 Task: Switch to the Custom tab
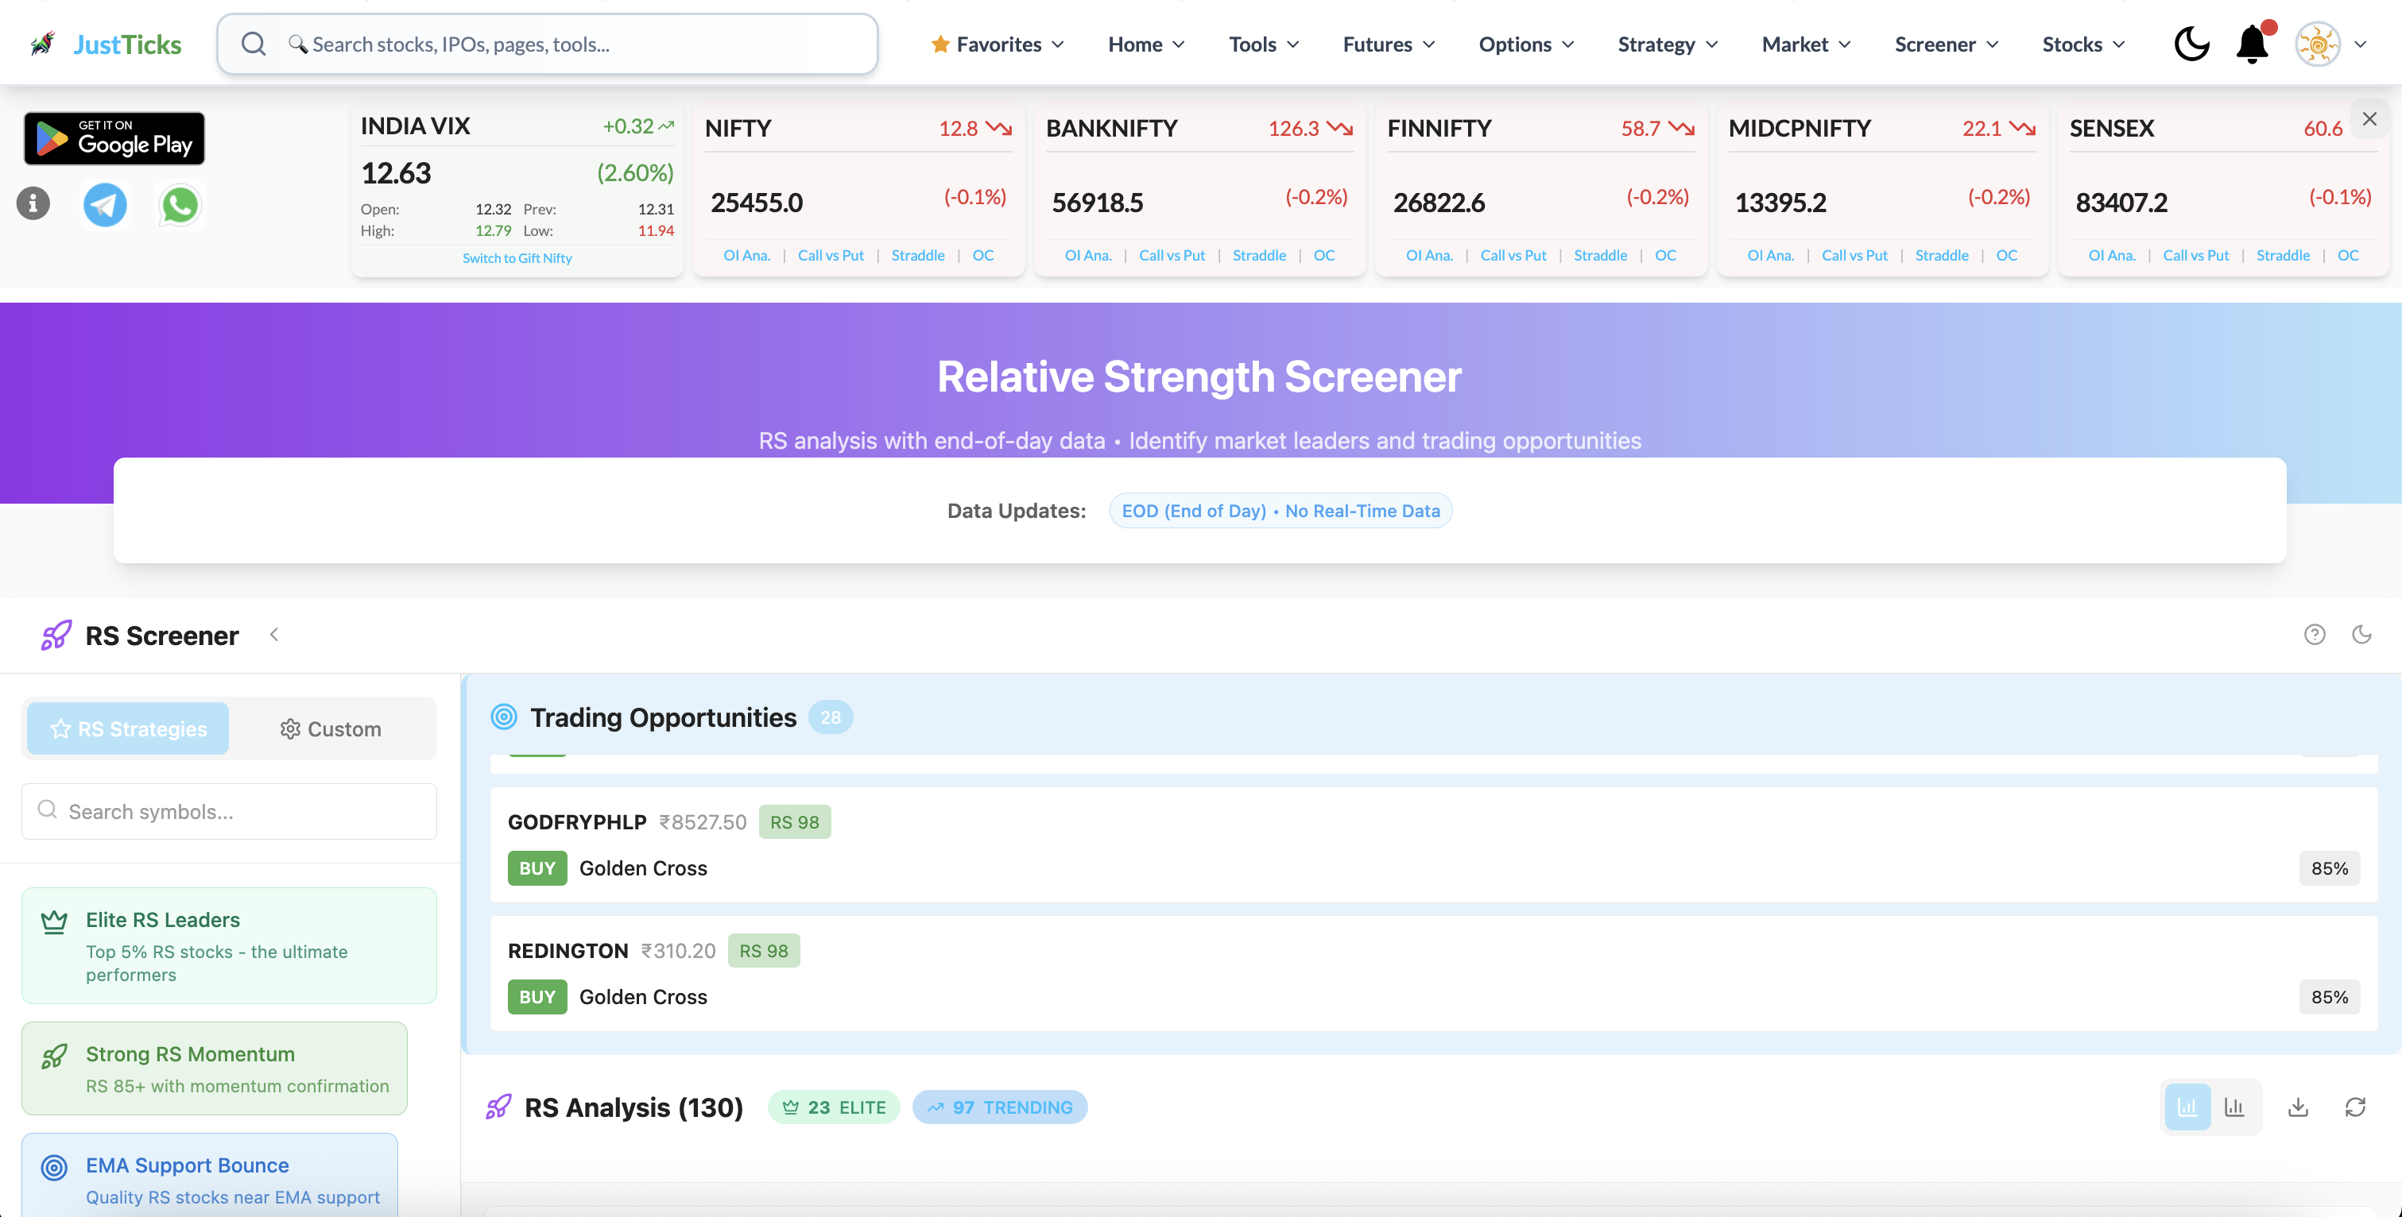[331, 728]
